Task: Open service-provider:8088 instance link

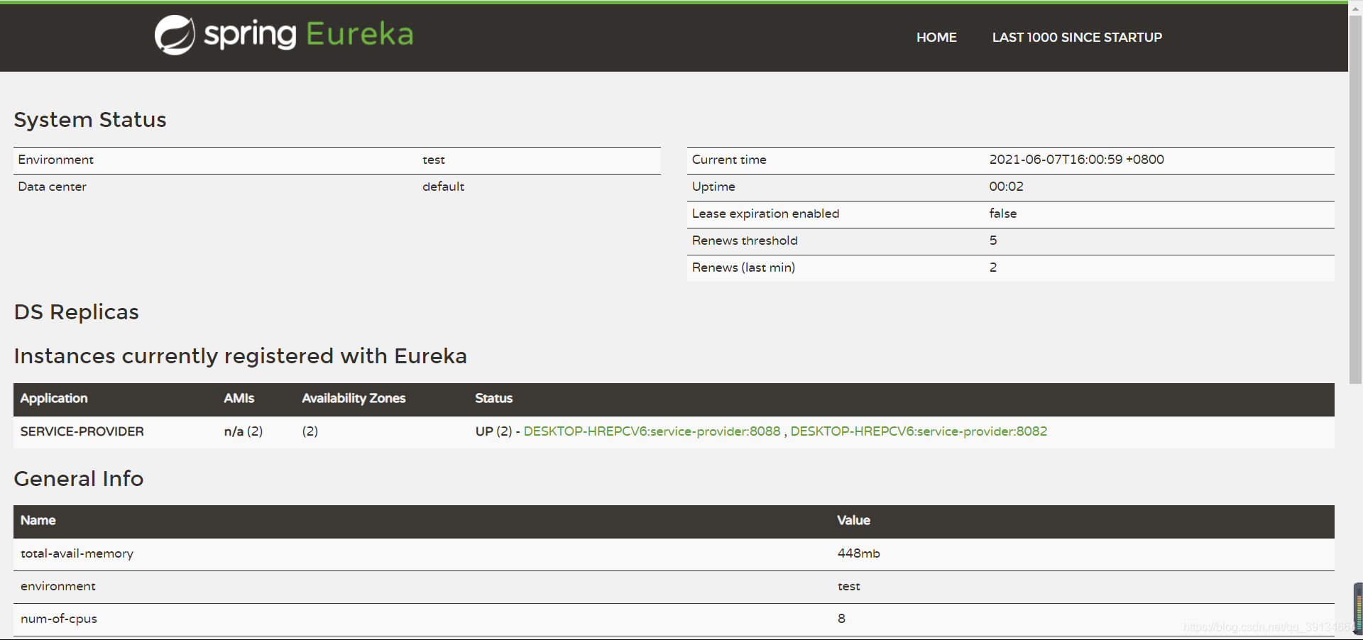Action: (652, 431)
